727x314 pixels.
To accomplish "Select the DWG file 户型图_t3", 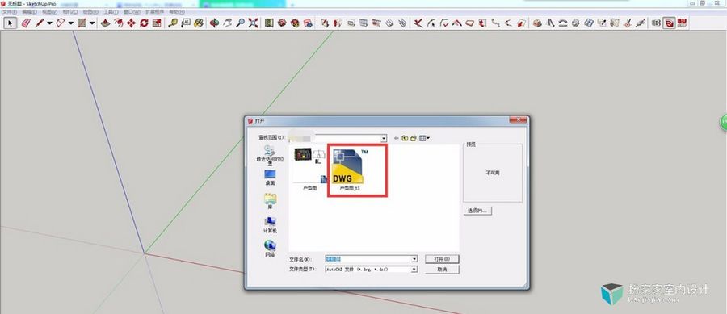I will (357, 170).
